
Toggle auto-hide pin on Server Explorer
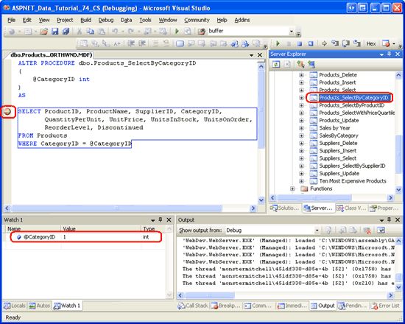click(x=390, y=54)
